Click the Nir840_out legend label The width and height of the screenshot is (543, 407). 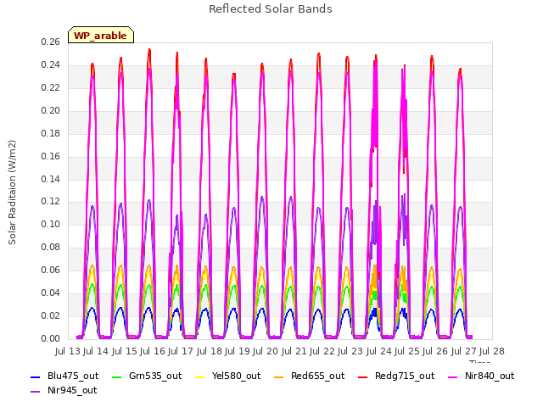coord(490,376)
